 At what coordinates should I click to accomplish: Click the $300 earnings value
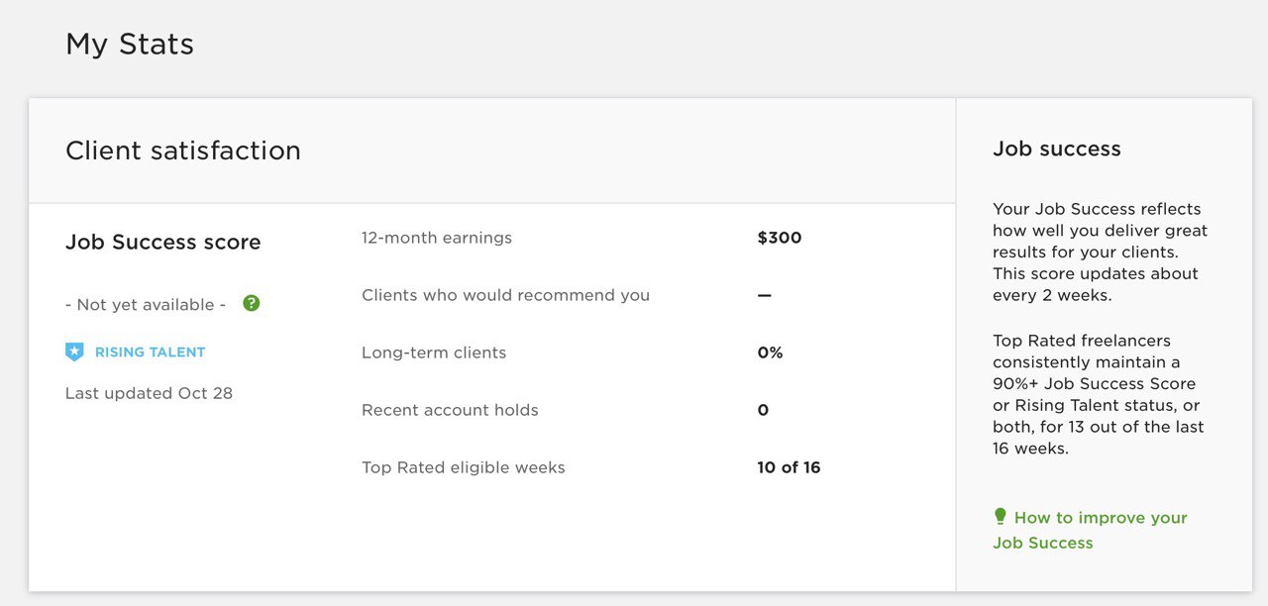779,238
